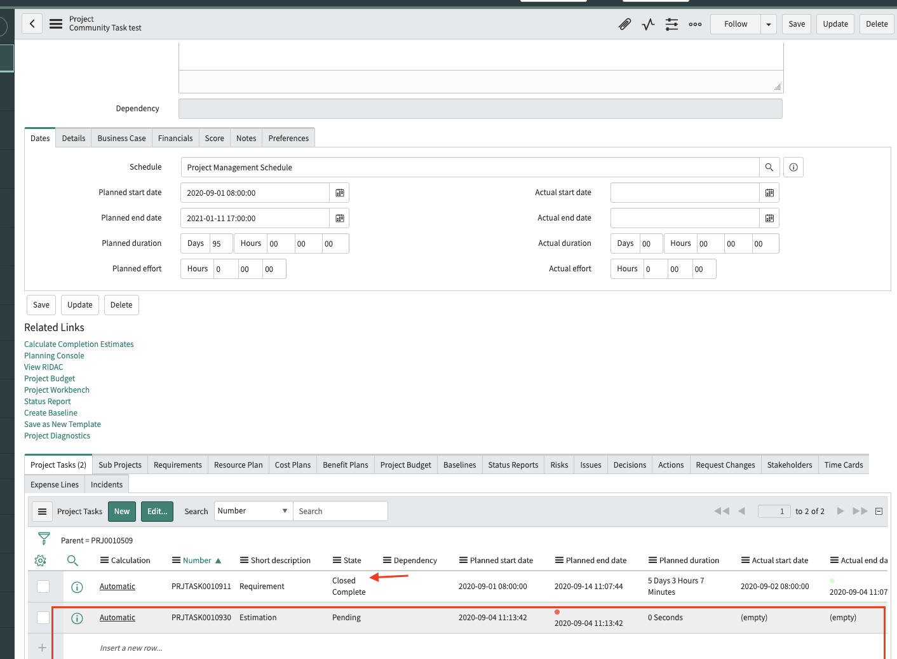Screen dimensions: 897x659
Task: Collapse the Project Tasks related list
Action: (x=879, y=511)
